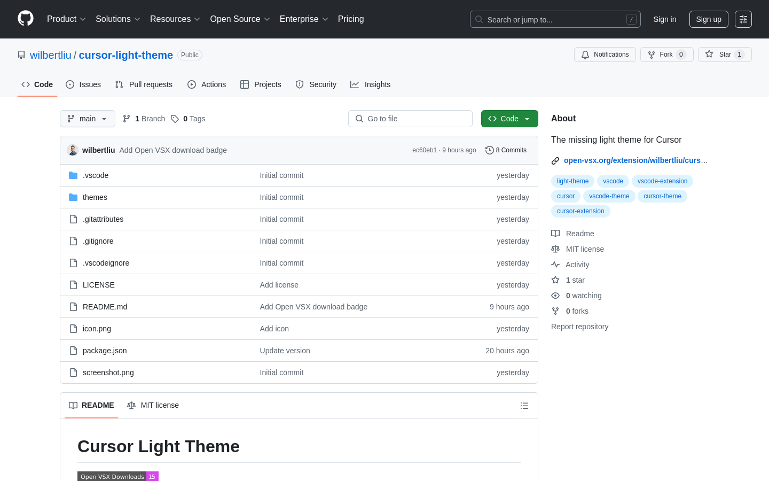Image resolution: width=769 pixels, height=481 pixels.
Task: Expand the Enterprise menu
Action: click(304, 19)
